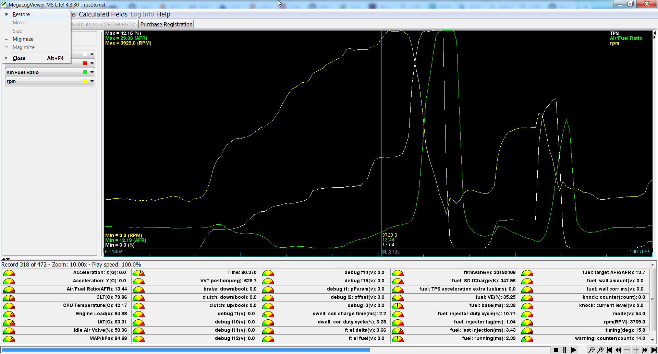Click the graph timeline at 80.370s marker
The width and height of the screenshot is (658, 354).
(391, 252)
